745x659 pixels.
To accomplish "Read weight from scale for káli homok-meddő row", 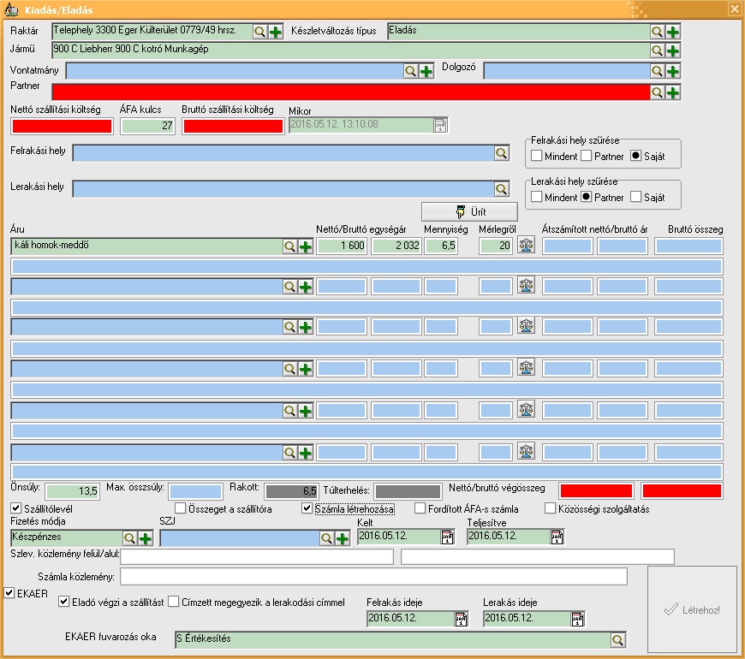I will 526,246.
